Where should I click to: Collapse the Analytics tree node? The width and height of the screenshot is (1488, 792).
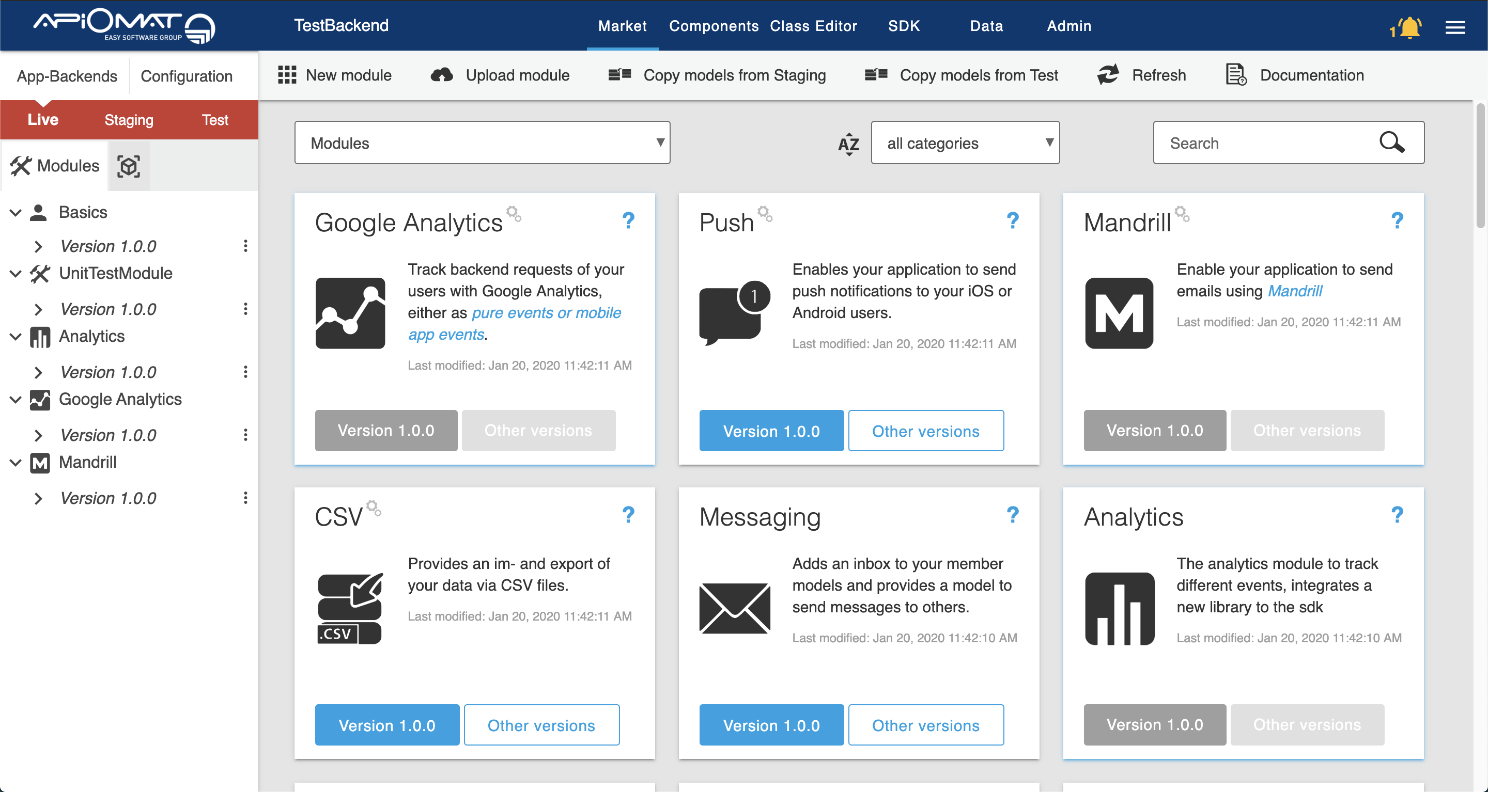(x=16, y=337)
